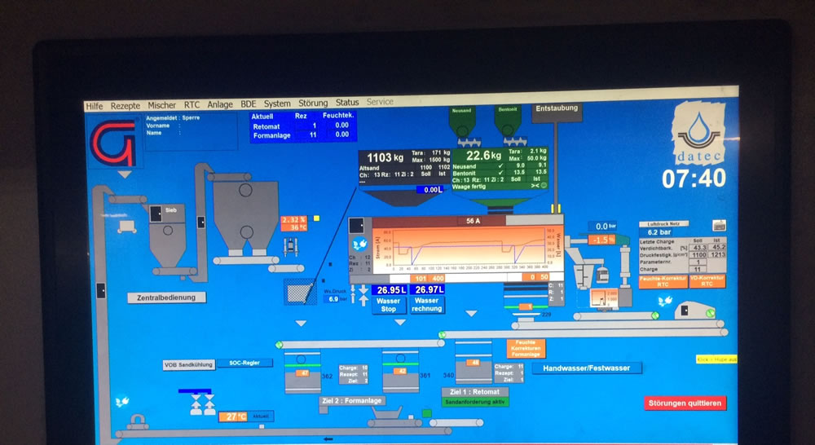The width and height of the screenshot is (815, 445).
Task: Expand the triangle below the Wasser rechnung button
Action: click(x=471, y=314)
